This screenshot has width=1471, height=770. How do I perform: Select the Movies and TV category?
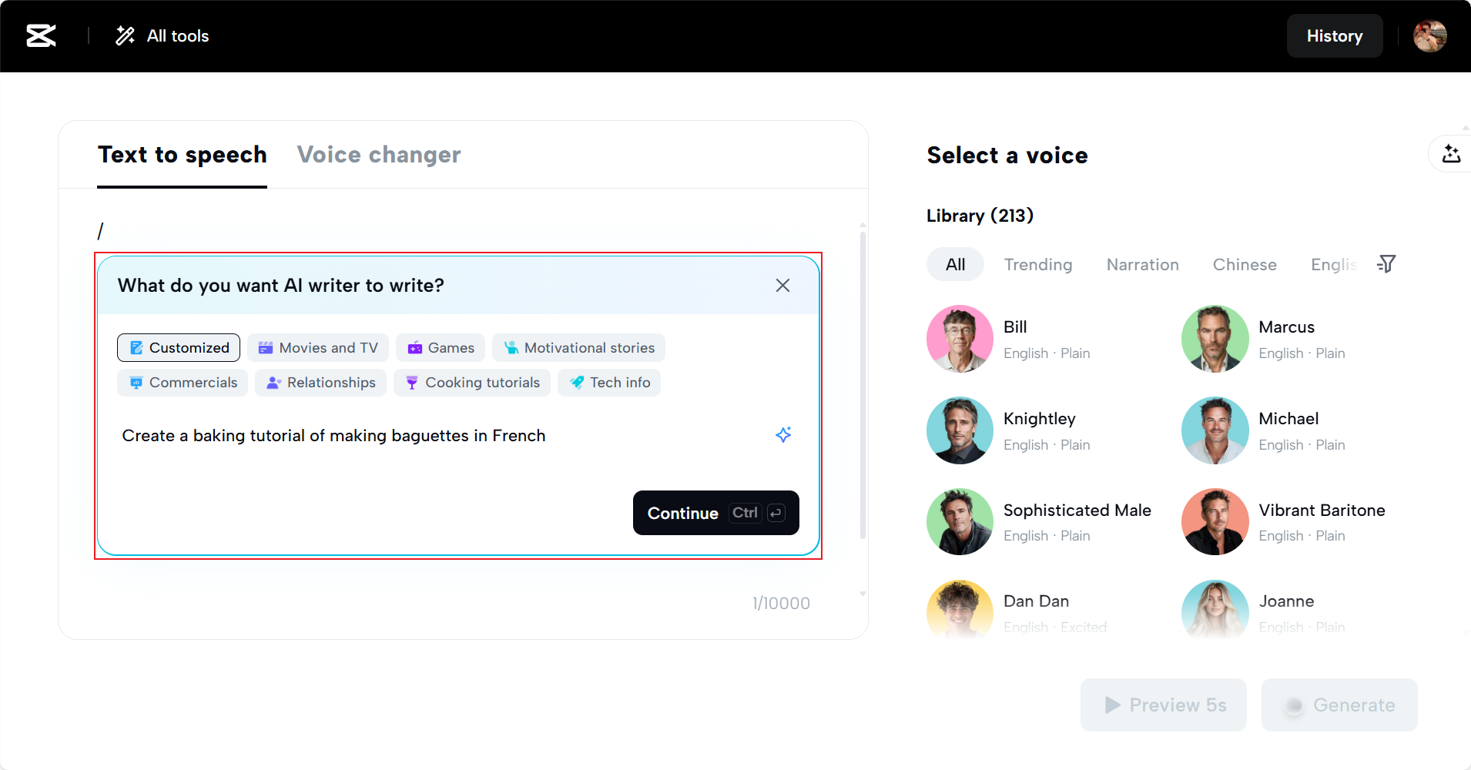click(x=318, y=348)
